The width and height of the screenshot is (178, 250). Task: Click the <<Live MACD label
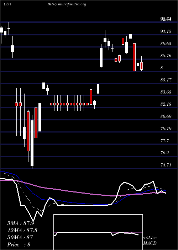pos(150,241)
